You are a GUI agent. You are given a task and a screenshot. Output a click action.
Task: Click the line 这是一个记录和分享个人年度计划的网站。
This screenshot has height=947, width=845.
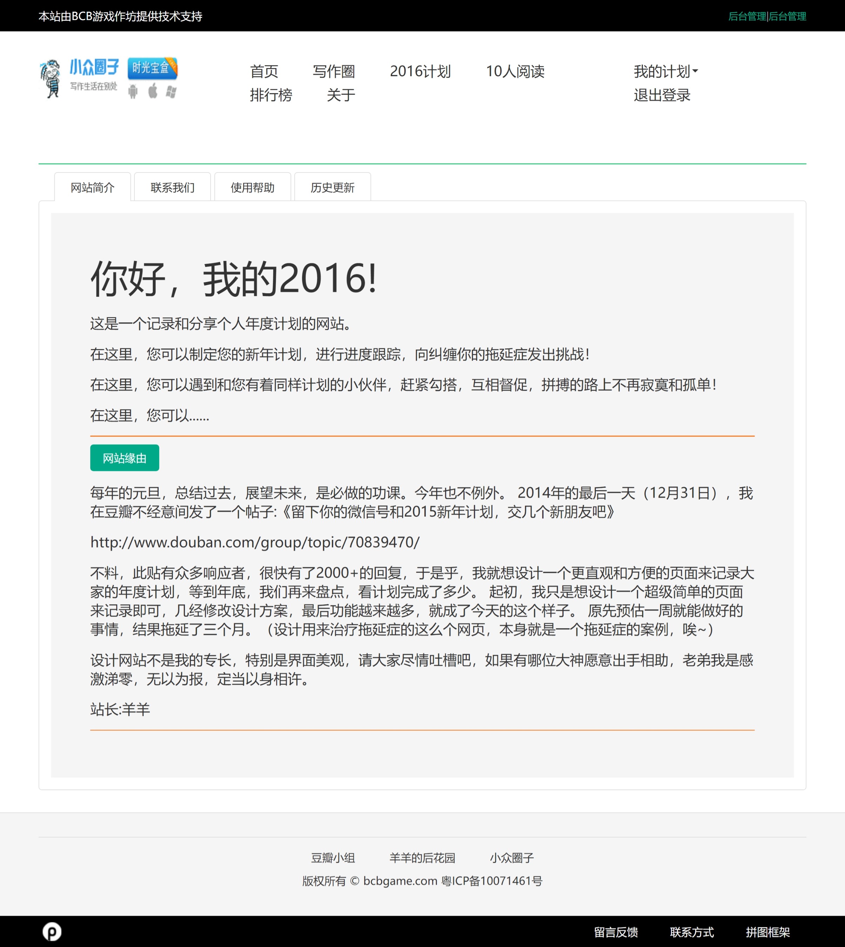pyautogui.click(x=221, y=323)
